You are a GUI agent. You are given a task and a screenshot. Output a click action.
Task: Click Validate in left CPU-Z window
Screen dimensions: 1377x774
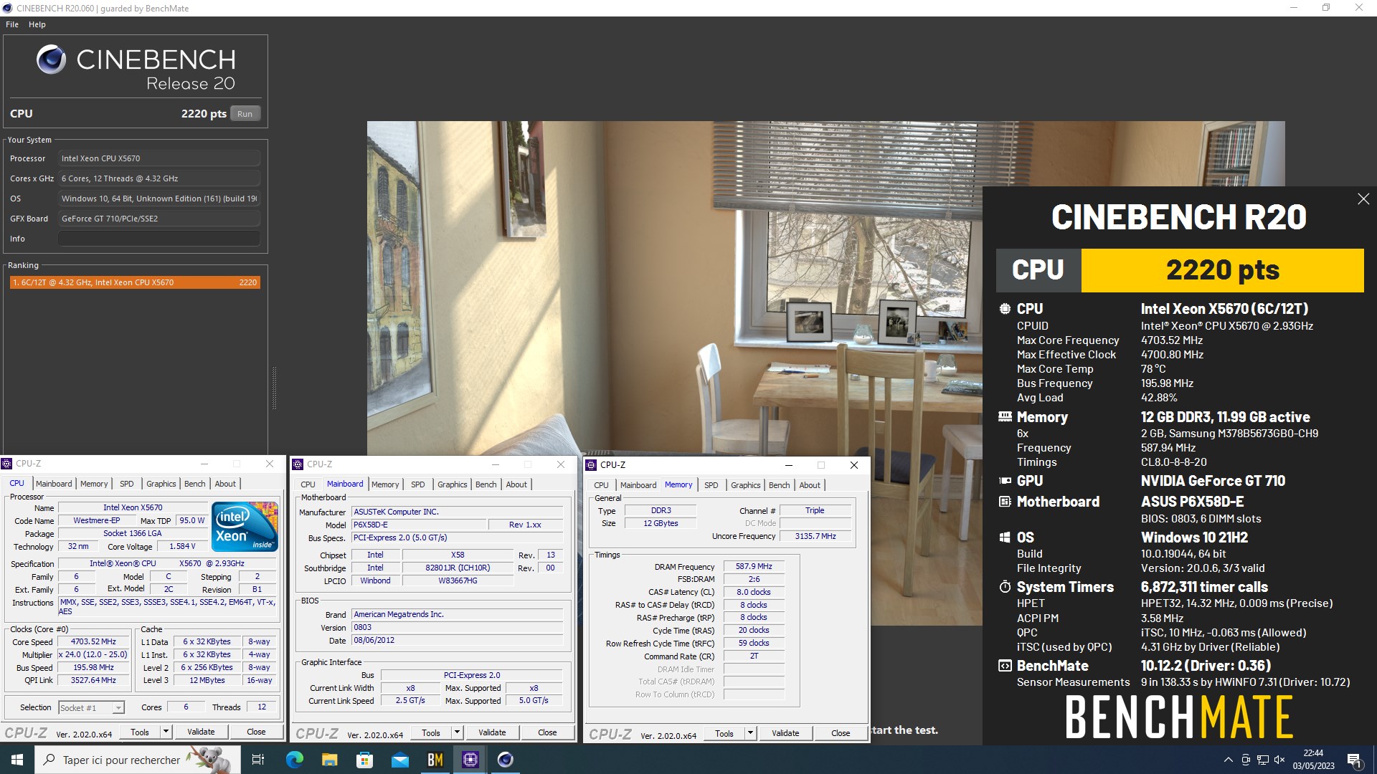pos(201,732)
